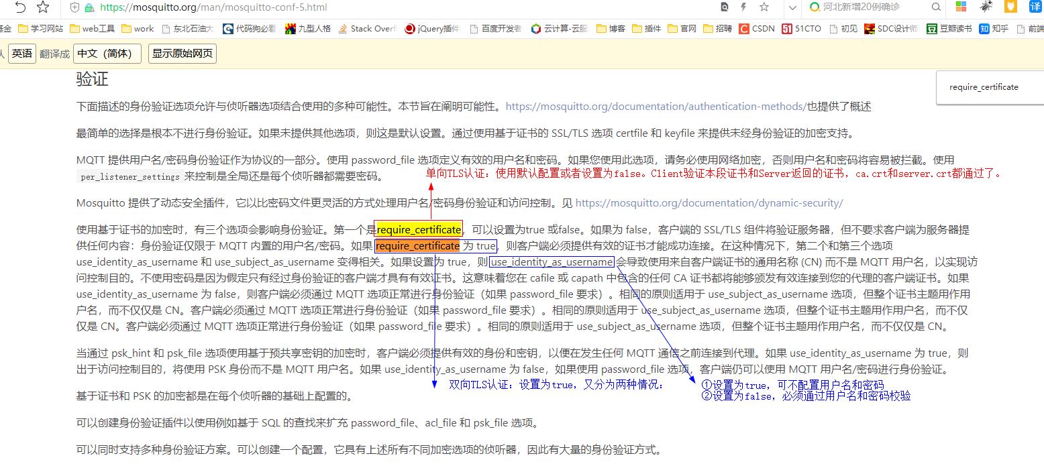Bookmark page with the star beside address bar
The width and height of the screenshot is (1044, 468).
coord(43,7)
